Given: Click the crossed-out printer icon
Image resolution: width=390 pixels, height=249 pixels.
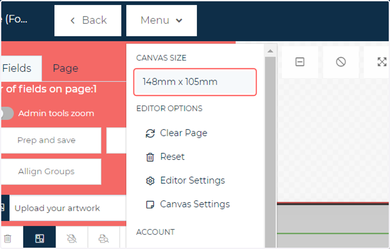Looking at the screenshot, I should pyautogui.click(x=71, y=239).
